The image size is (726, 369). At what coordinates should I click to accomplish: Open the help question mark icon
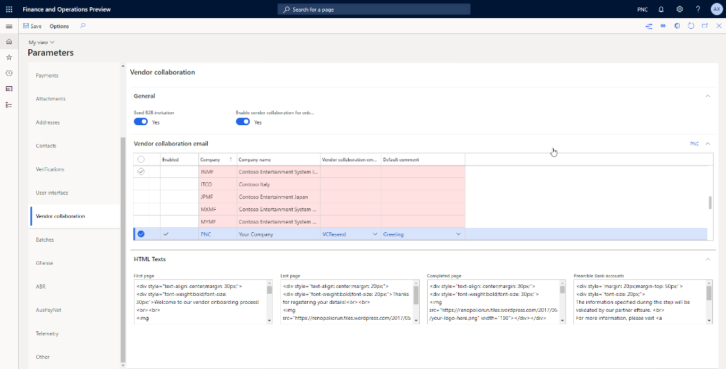pyautogui.click(x=698, y=9)
